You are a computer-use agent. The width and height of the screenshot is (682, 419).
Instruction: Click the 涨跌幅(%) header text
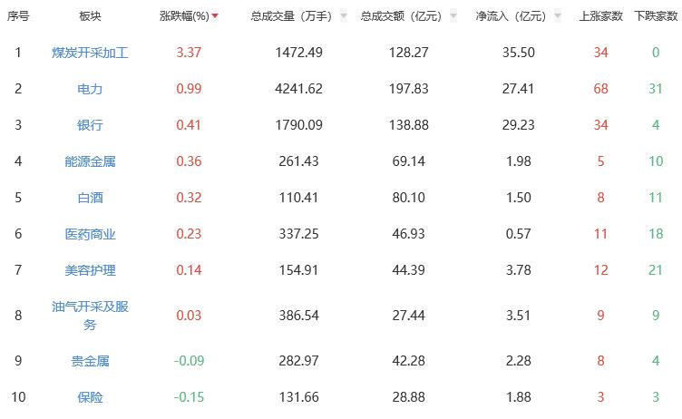pyautogui.click(x=183, y=16)
